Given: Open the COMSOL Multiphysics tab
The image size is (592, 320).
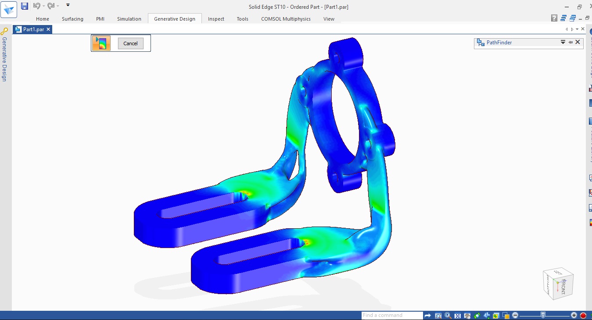Looking at the screenshot, I should 286,19.
